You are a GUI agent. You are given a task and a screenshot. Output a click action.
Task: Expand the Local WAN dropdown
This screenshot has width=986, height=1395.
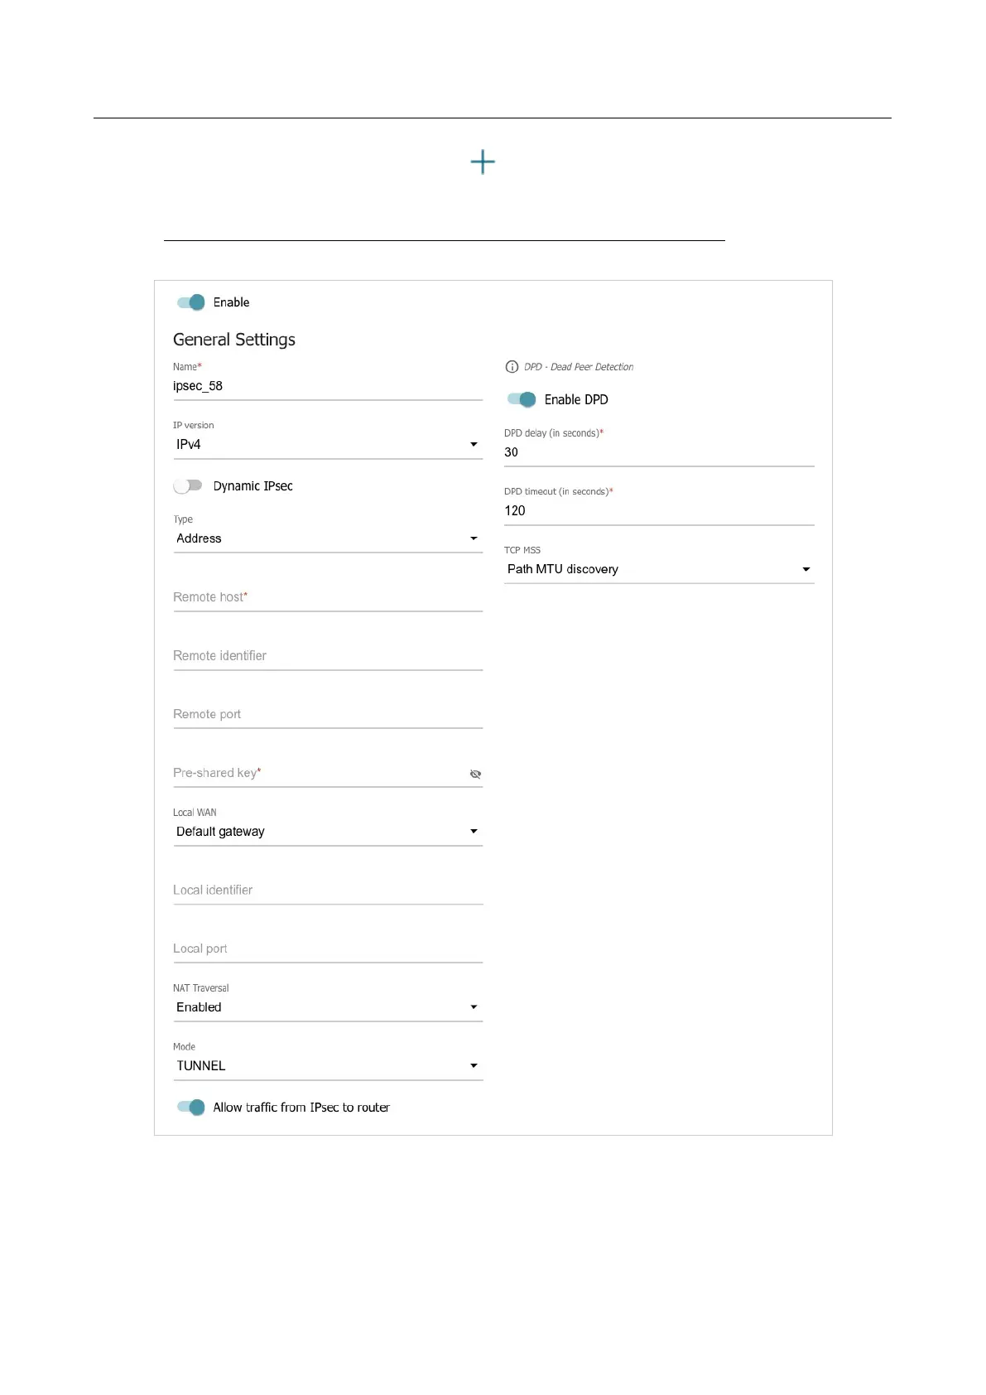pos(327,832)
